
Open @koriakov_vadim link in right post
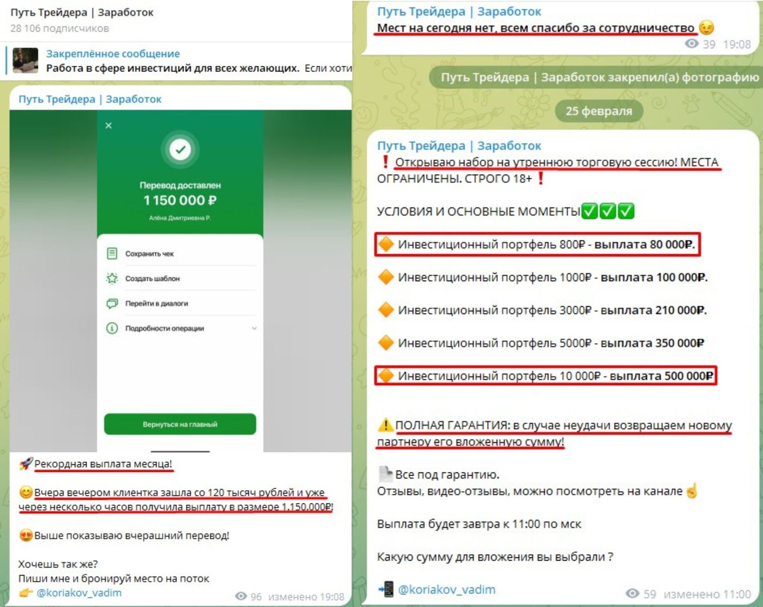pyautogui.click(x=446, y=589)
